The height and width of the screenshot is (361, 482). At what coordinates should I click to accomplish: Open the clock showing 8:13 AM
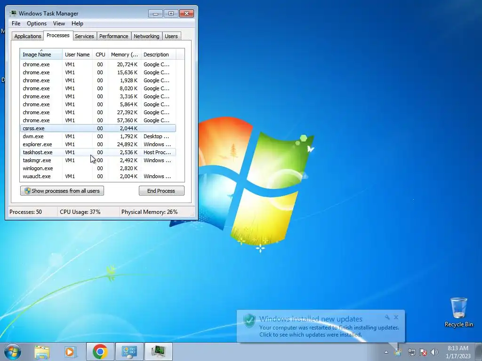pos(458,352)
